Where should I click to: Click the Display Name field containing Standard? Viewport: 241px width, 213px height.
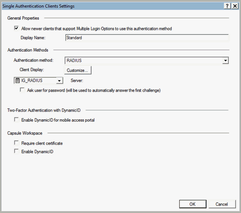[147, 38]
